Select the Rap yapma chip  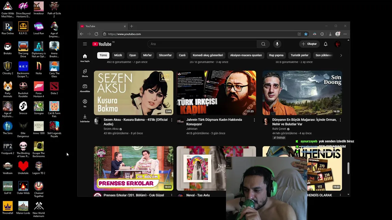click(276, 55)
